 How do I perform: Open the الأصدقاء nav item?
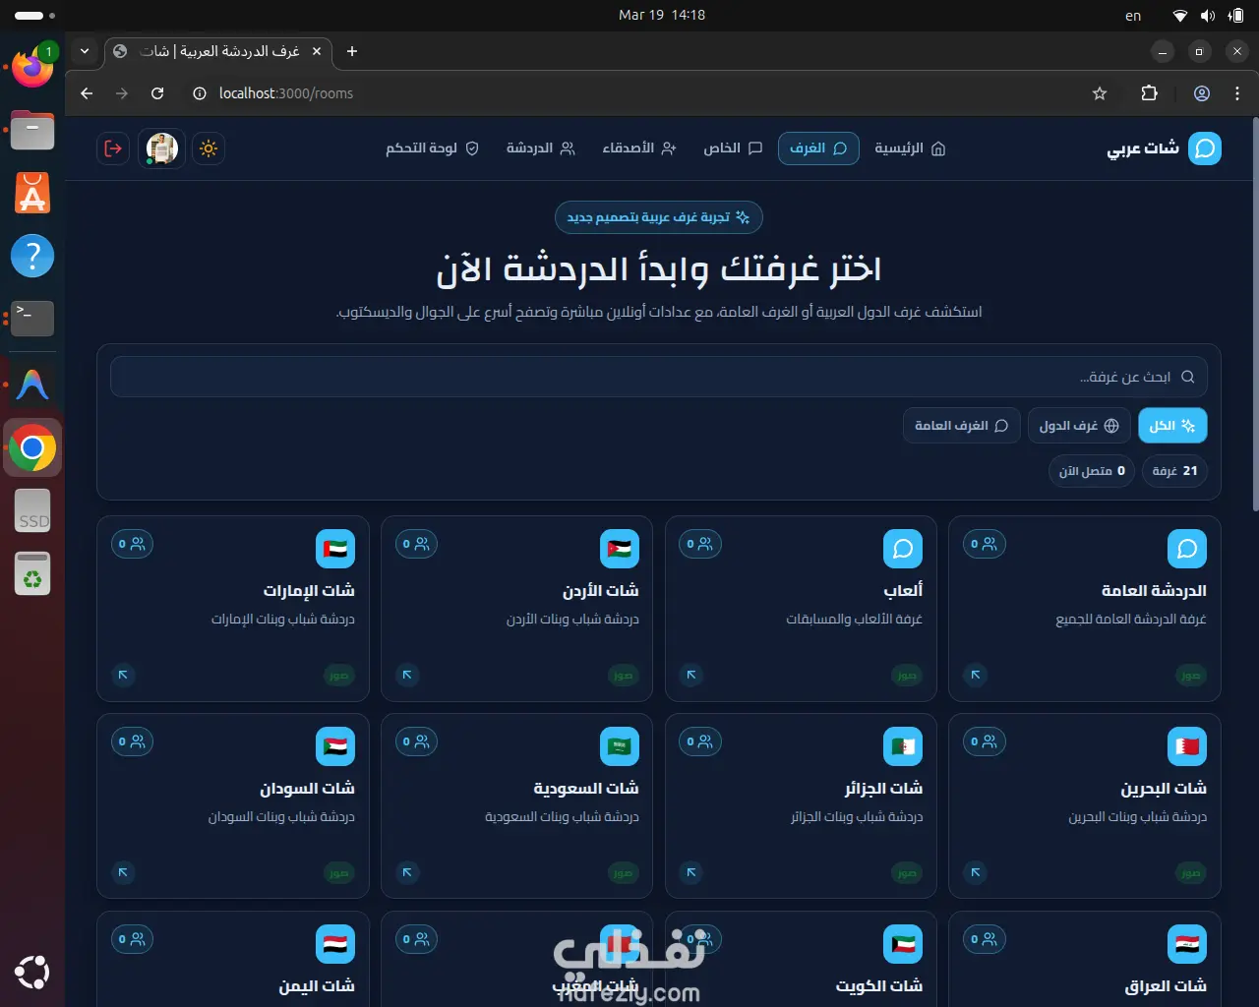coord(639,148)
